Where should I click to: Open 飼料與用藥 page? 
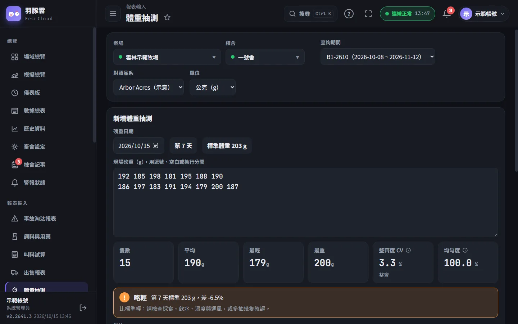tap(47, 237)
